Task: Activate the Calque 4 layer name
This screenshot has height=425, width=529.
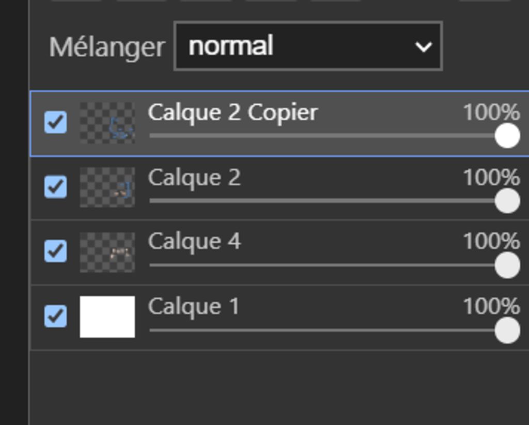Action: 194,242
